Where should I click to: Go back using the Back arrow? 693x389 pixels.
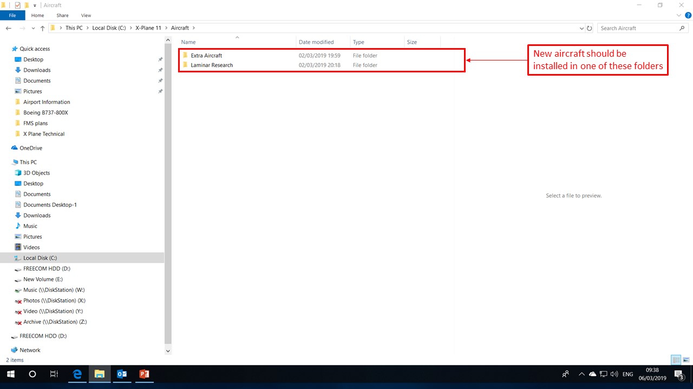[x=9, y=28]
